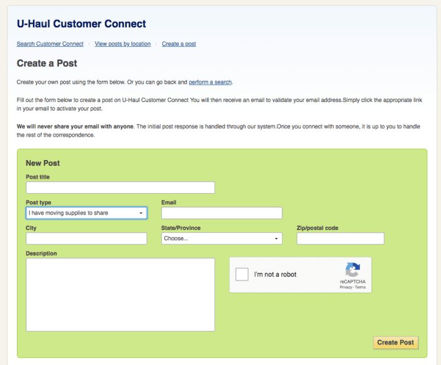441x365 pixels.
Task: Click into the City field
Action: [x=86, y=239]
